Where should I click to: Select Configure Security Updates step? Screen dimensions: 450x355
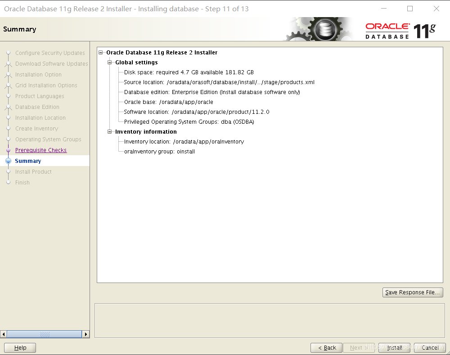(50, 53)
